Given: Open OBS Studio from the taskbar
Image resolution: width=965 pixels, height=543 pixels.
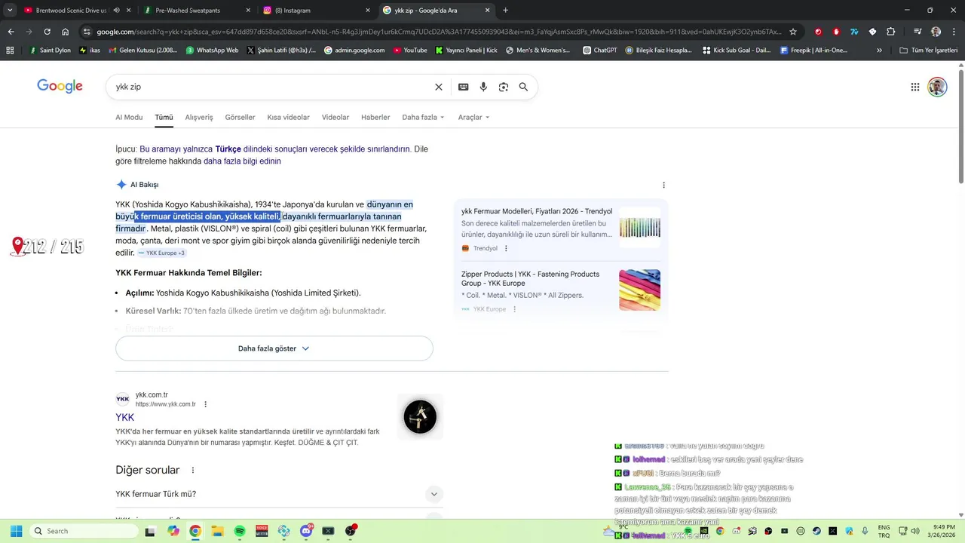Looking at the screenshot, I should [351, 531].
